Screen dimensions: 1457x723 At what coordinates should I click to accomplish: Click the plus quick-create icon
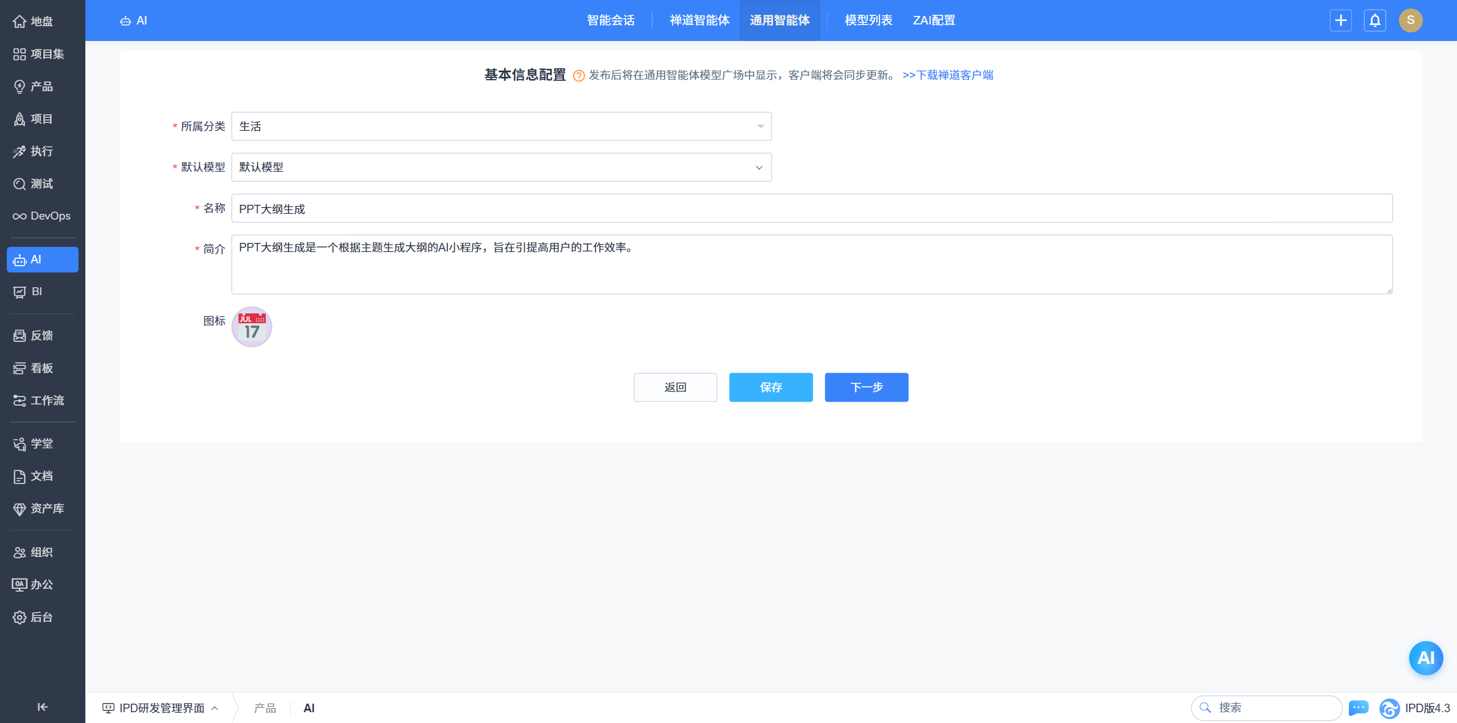(1340, 20)
